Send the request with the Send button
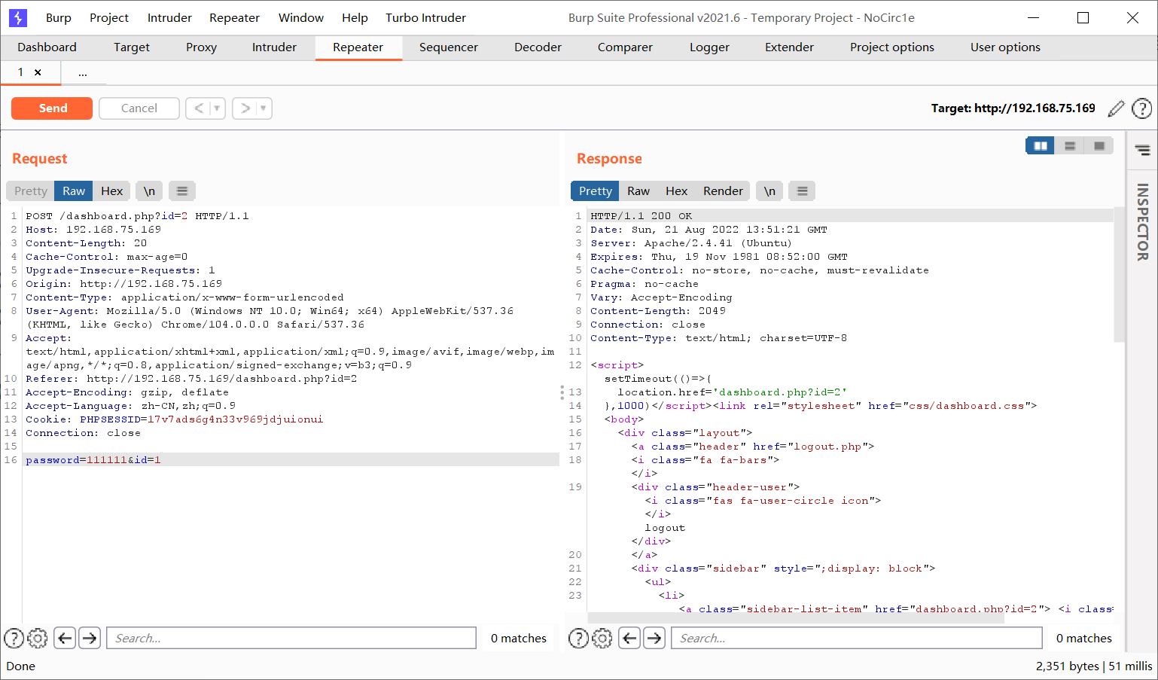Screen dimensions: 1158x680 pyautogui.click(x=52, y=108)
